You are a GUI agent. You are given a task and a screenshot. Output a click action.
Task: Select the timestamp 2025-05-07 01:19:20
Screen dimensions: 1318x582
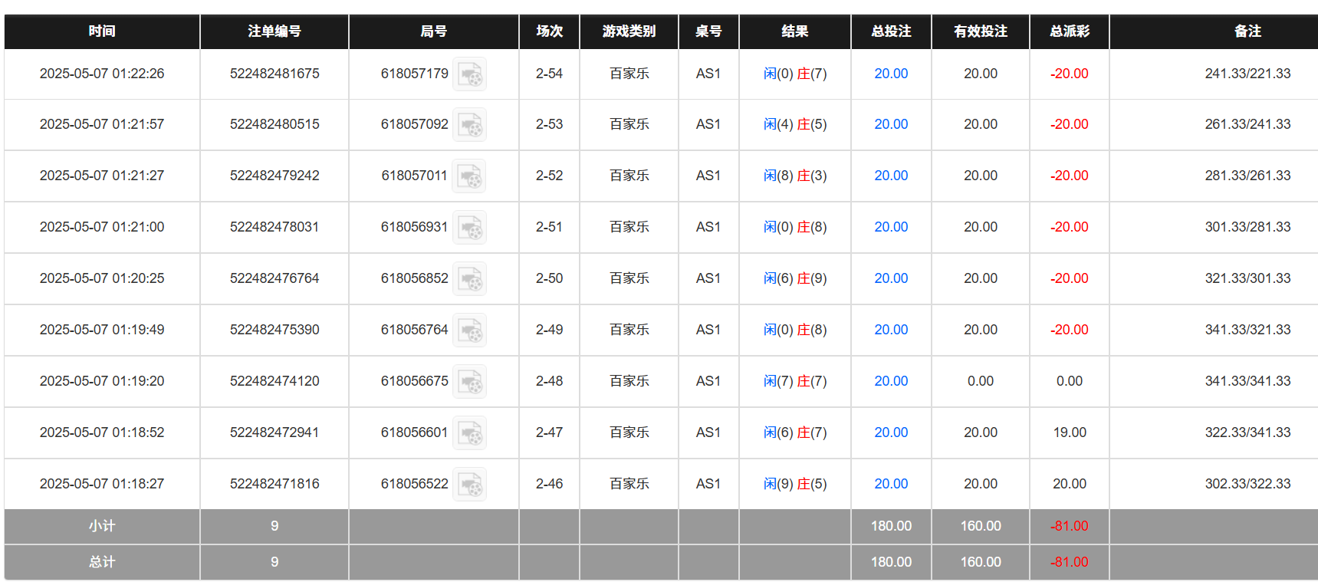point(102,381)
